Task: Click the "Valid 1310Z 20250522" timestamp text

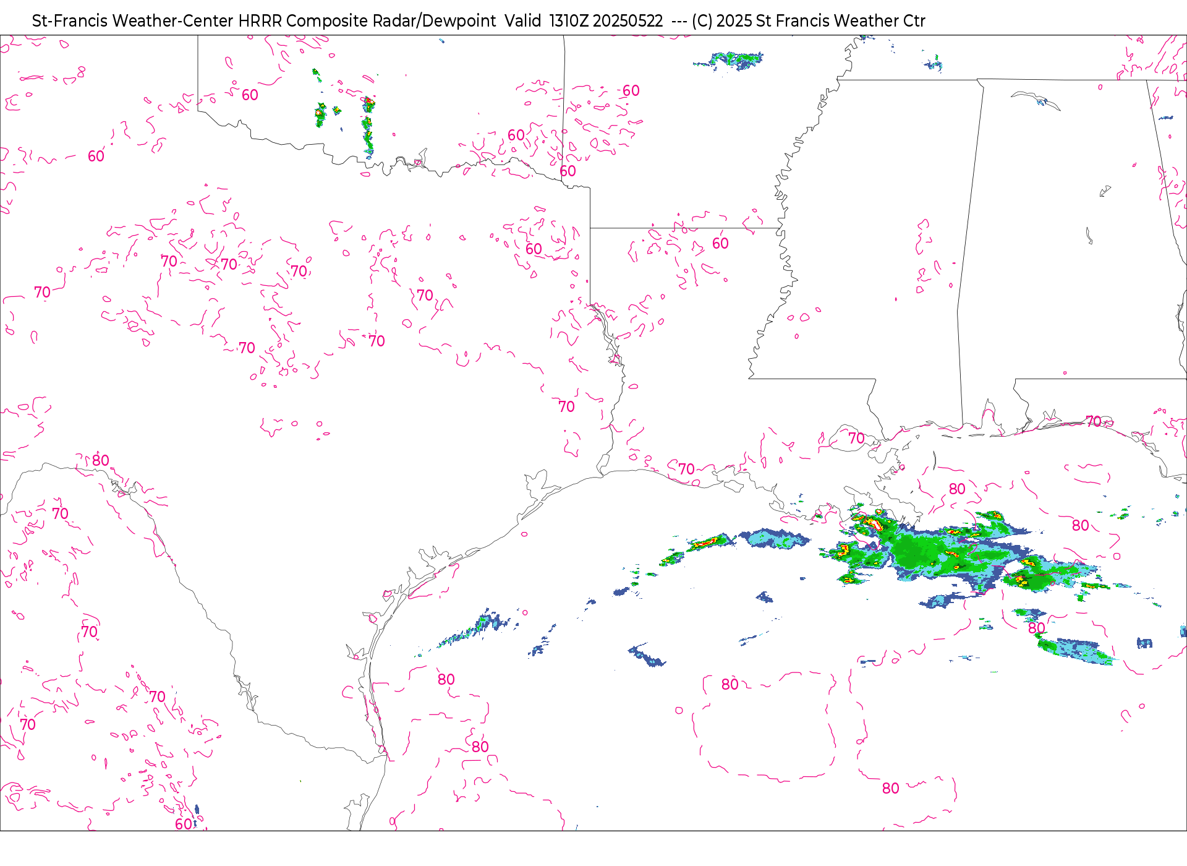Action: point(584,21)
